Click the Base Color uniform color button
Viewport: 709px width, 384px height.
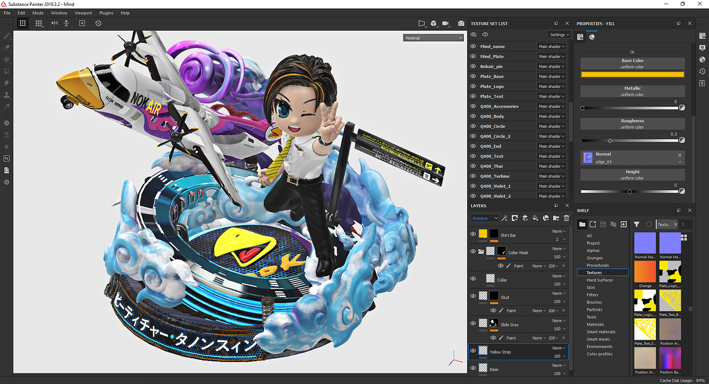[x=632, y=63]
